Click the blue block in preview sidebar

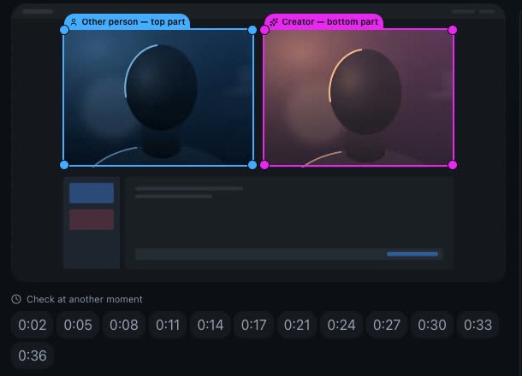[92, 193]
